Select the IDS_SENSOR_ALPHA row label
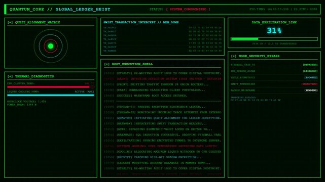Viewport: 325px width, 182px height. pos(243,71)
